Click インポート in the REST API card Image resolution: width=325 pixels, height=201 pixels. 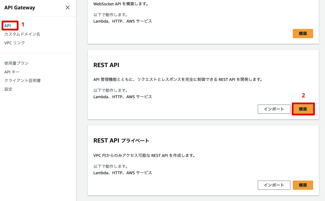(x=274, y=109)
